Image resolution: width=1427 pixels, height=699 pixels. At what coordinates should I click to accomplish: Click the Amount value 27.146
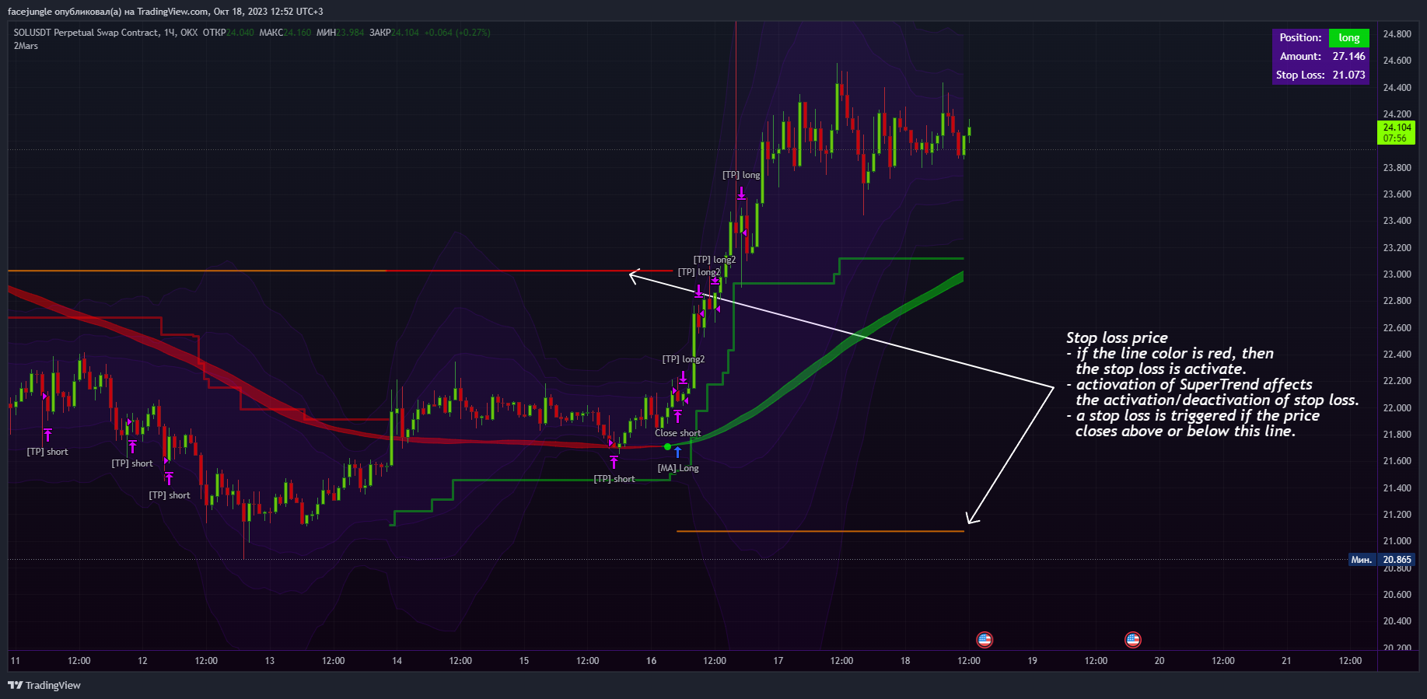coord(1349,56)
